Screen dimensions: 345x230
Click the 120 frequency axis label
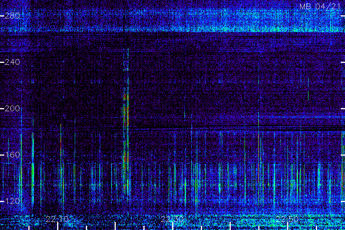12,201
